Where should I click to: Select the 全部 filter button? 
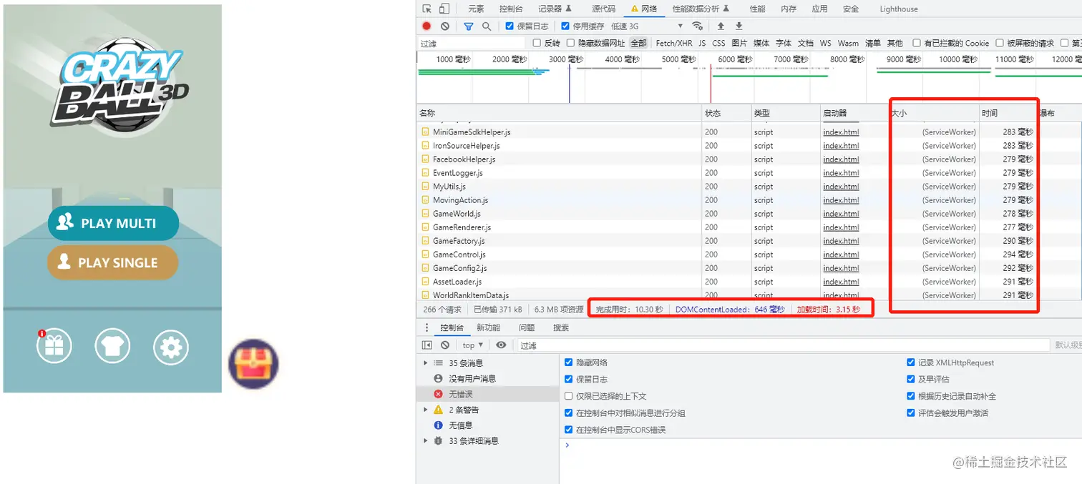(638, 43)
